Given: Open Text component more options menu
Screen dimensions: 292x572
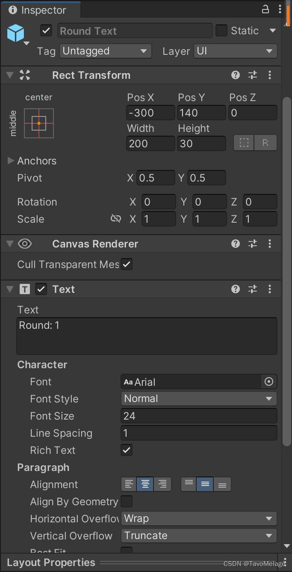Looking at the screenshot, I should click(x=270, y=289).
